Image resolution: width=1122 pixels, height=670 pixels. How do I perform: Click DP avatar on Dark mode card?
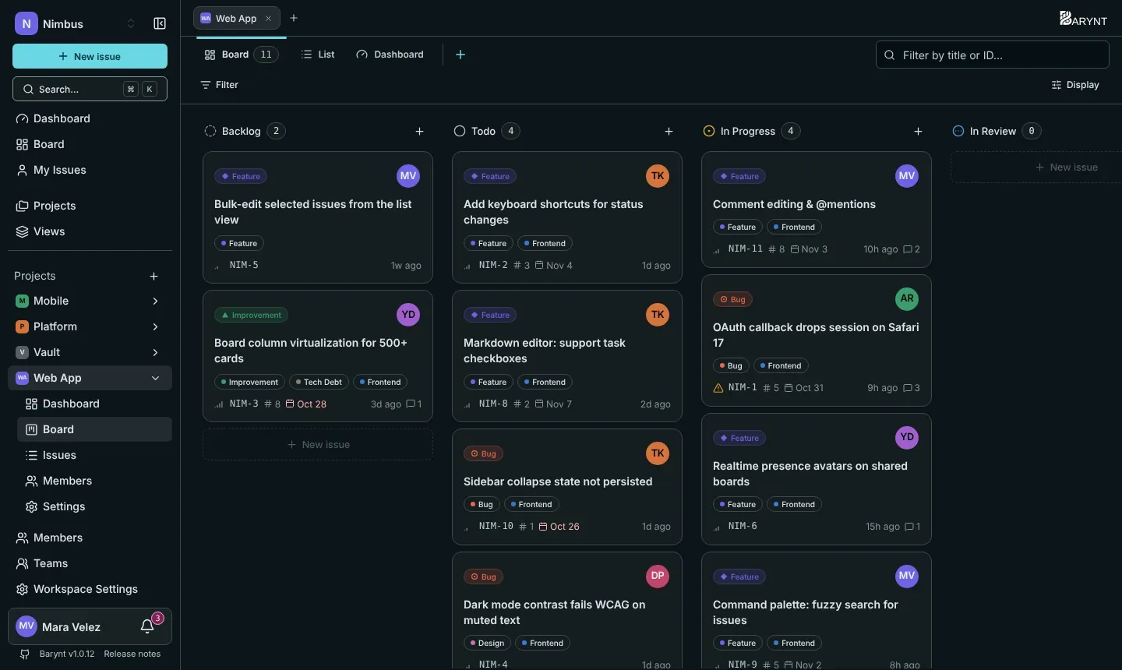point(658,577)
